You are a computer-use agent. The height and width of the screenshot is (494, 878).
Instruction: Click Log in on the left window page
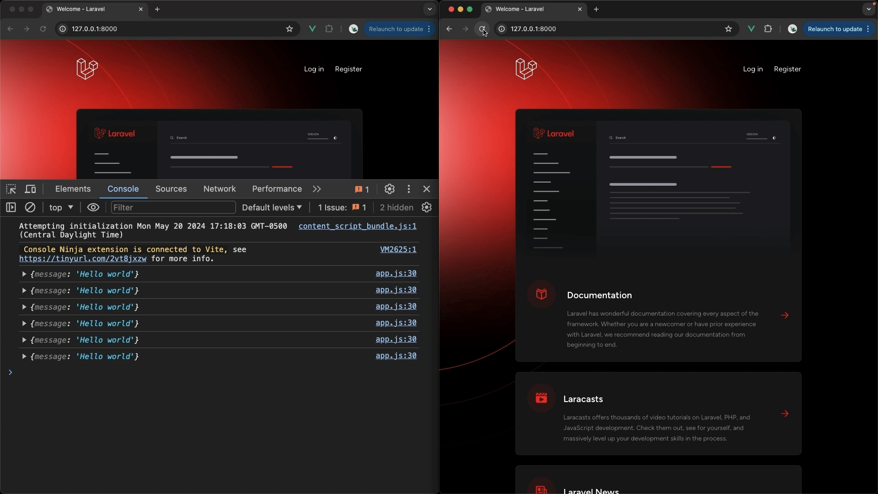[314, 69]
